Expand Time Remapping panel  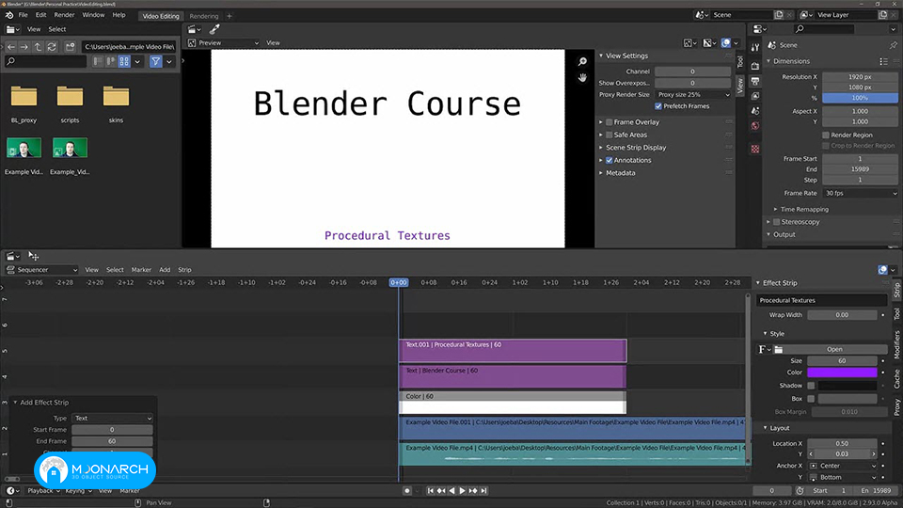(804, 209)
